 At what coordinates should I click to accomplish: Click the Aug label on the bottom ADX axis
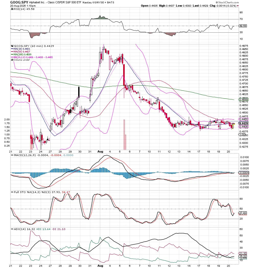tap(100, 266)
